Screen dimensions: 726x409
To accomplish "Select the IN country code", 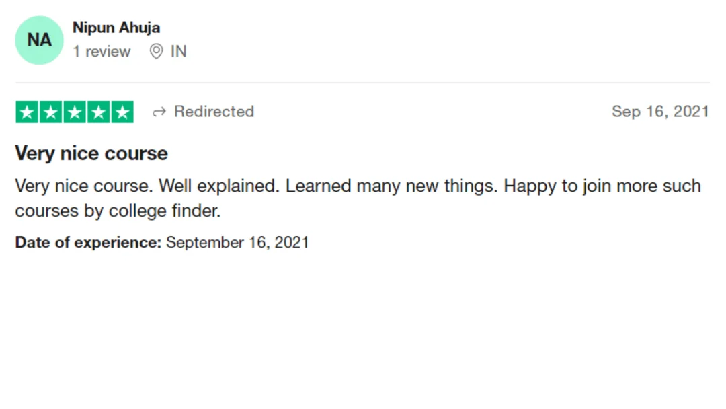I will (x=178, y=51).
